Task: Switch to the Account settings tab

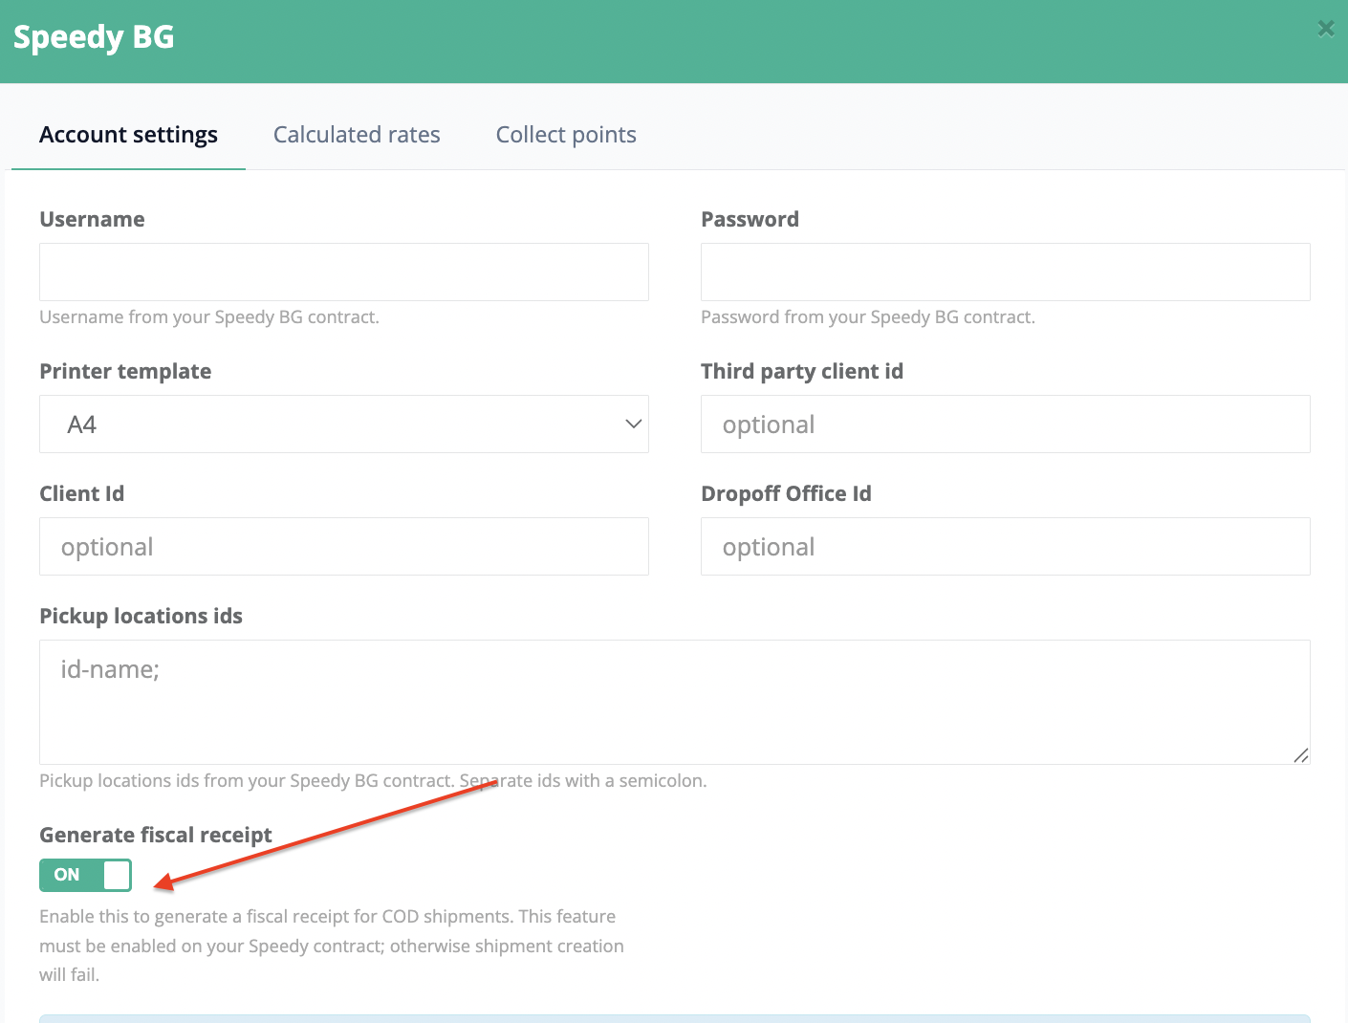Action: tap(128, 135)
